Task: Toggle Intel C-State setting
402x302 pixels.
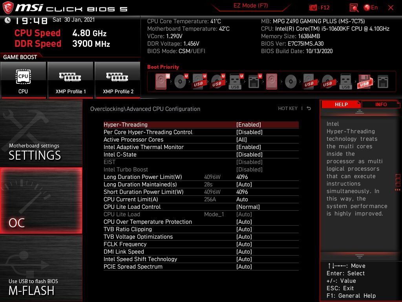Action: coord(201,155)
